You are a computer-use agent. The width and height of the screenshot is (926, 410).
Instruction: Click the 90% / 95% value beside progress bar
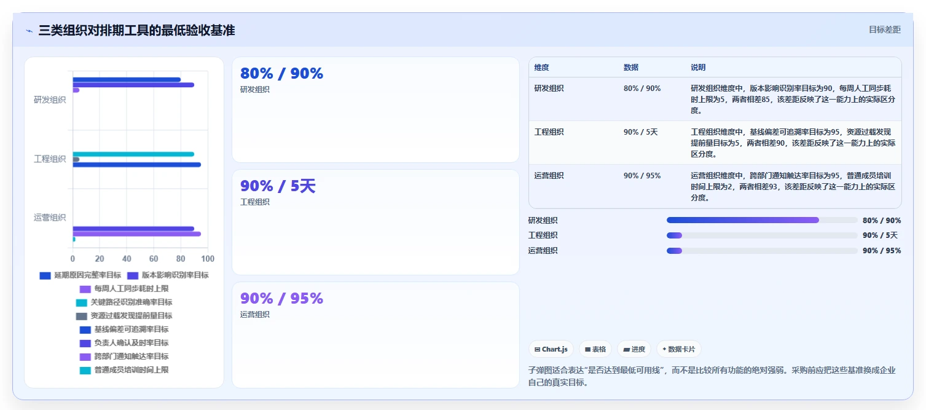[x=882, y=250]
